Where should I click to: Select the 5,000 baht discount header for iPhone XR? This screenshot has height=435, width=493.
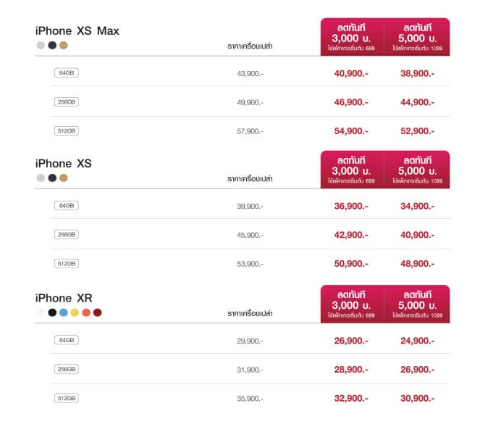click(x=417, y=304)
